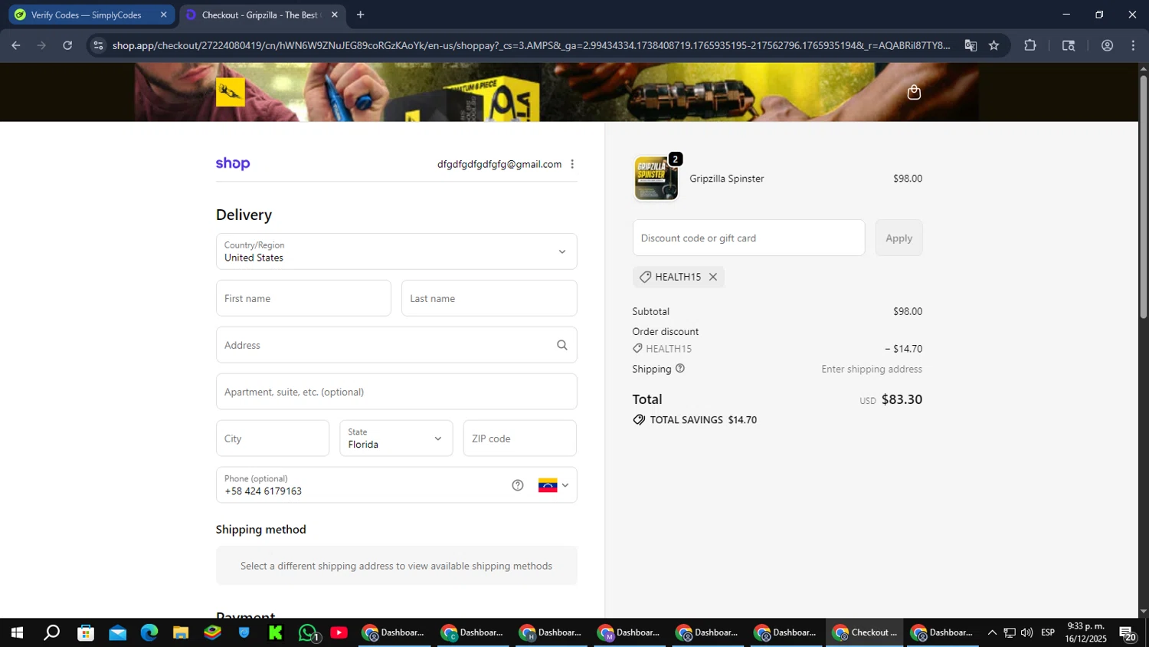This screenshot has width=1149, height=647.
Task: Click the page vertical scrollbar thumb
Action: pos(1143,195)
